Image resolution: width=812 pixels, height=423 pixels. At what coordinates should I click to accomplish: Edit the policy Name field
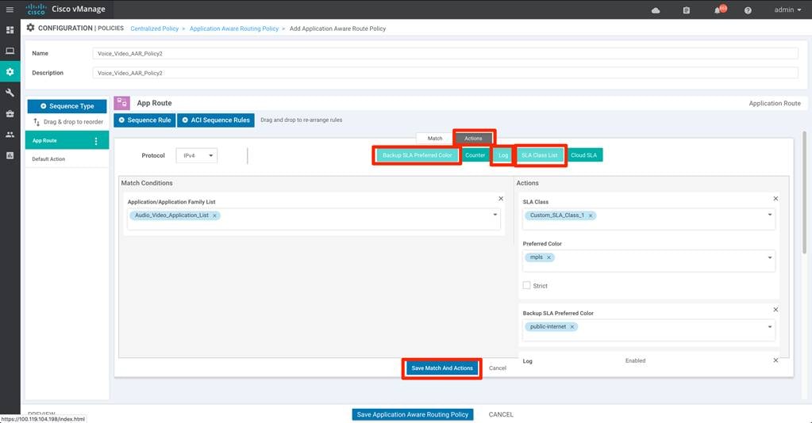point(445,53)
